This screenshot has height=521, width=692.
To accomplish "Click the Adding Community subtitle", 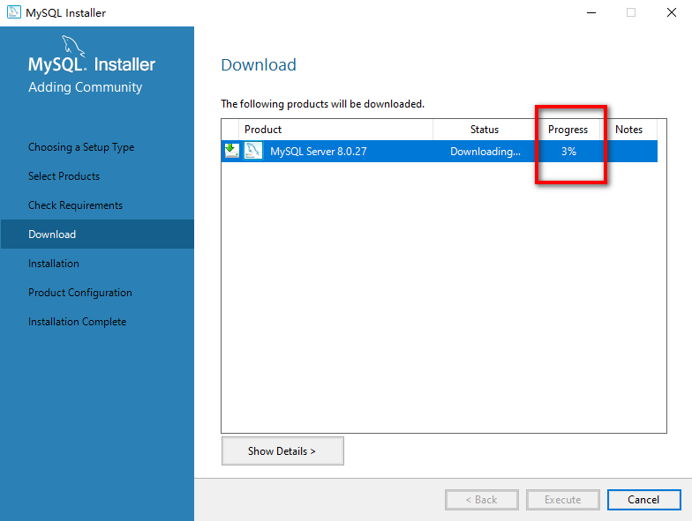I will 85,87.
